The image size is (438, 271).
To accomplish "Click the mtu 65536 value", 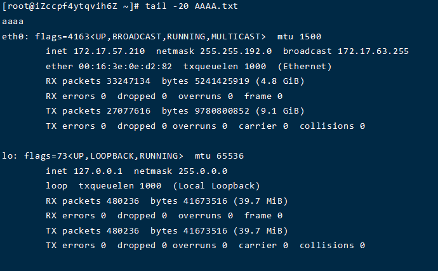I will 227,155.
